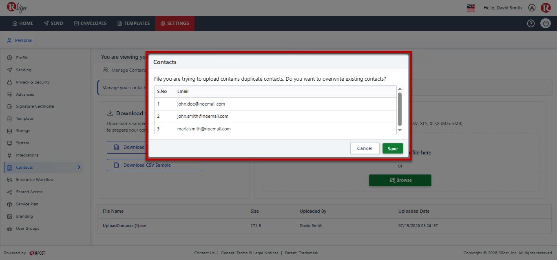The width and height of the screenshot is (557, 260).
Task: Expand the Contacts chevron arrow
Action: tap(79, 167)
